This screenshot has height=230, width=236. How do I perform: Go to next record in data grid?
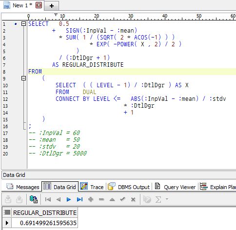click(69, 199)
